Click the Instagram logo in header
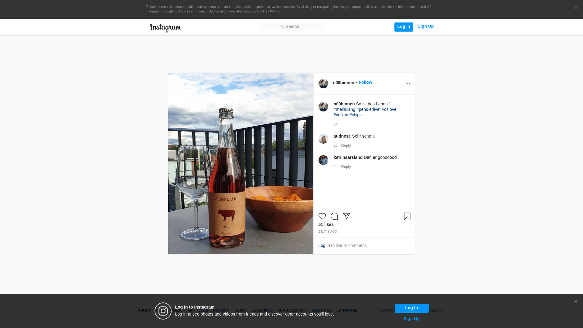Image resolution: width=583 pixels, height=328 pixels. 165,28
